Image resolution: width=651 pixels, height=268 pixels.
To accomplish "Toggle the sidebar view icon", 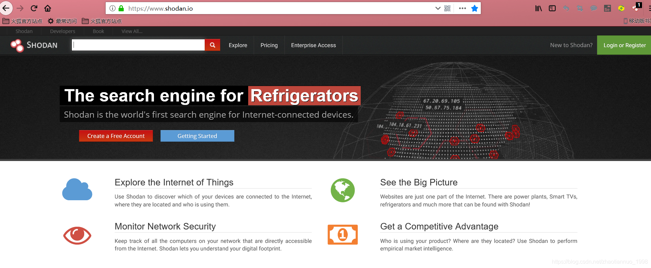I will click(552, 8).
